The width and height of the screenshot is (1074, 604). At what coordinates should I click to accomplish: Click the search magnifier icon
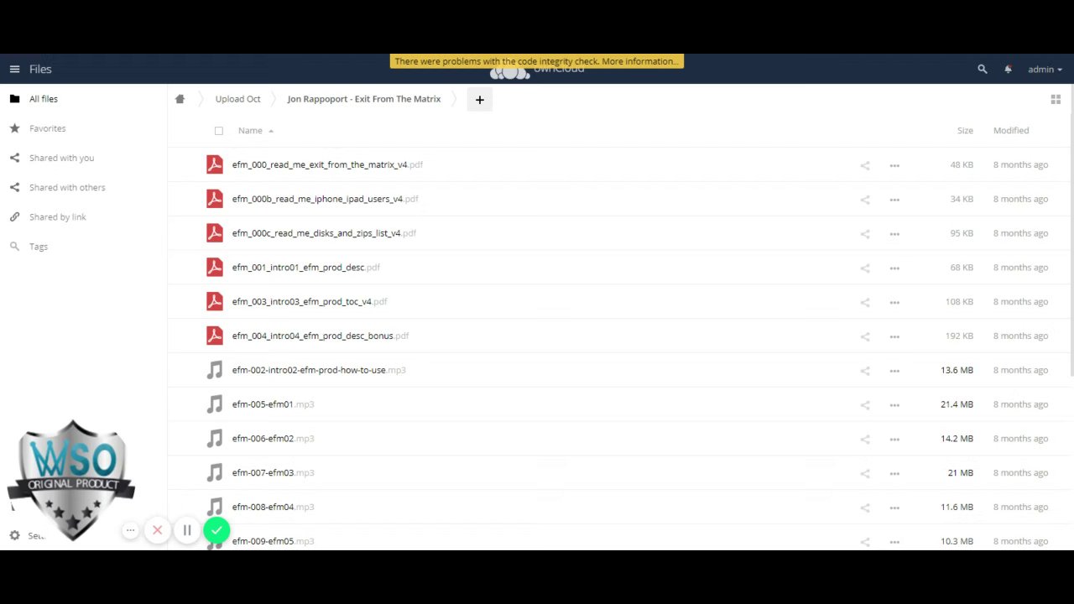click(x=983, y=70)
